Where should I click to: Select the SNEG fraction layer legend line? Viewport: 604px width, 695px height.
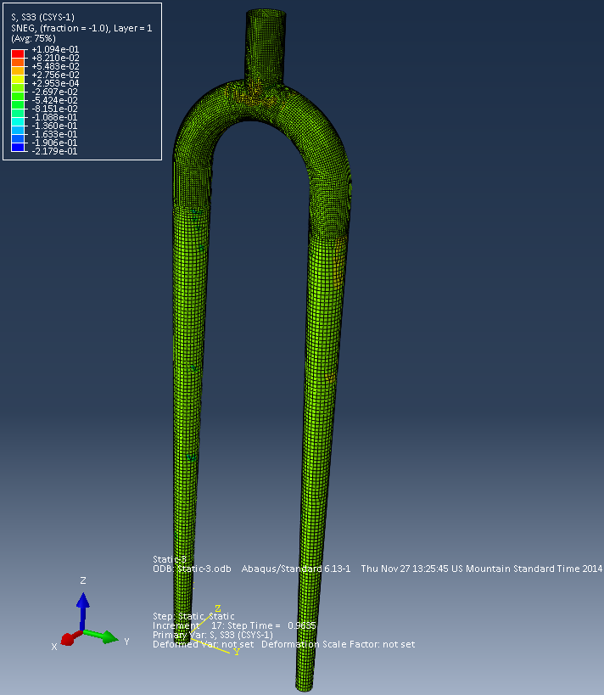pyautogui.click(x=81, y=28)
